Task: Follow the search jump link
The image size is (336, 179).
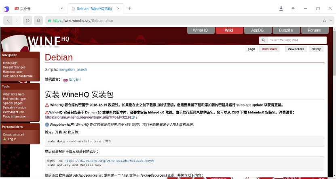Action: tap(82, 70)
